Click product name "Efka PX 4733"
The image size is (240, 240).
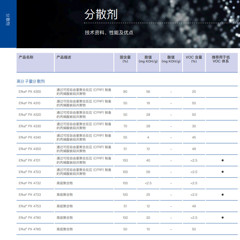point(30,195)
